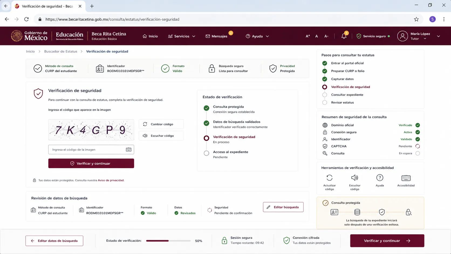Click the Escuchar código speaker tool icon
Viewport: 451px width, 254px height.
[354, 178]
